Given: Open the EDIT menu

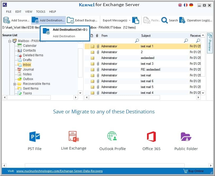Looking at the screenshot, I should [18, 12].
